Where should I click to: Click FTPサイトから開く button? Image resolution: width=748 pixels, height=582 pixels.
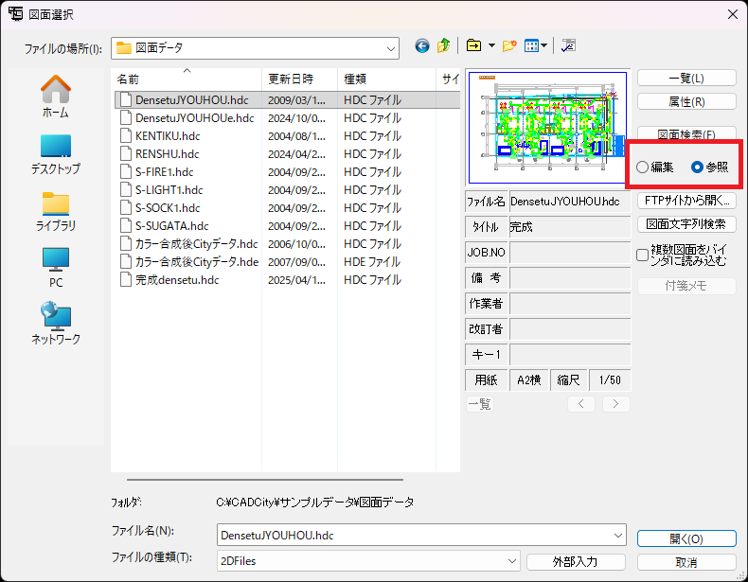pyautogui.click(x=686, y=201)
